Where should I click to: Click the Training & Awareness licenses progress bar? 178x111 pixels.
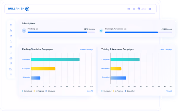(x=139, y=32)
